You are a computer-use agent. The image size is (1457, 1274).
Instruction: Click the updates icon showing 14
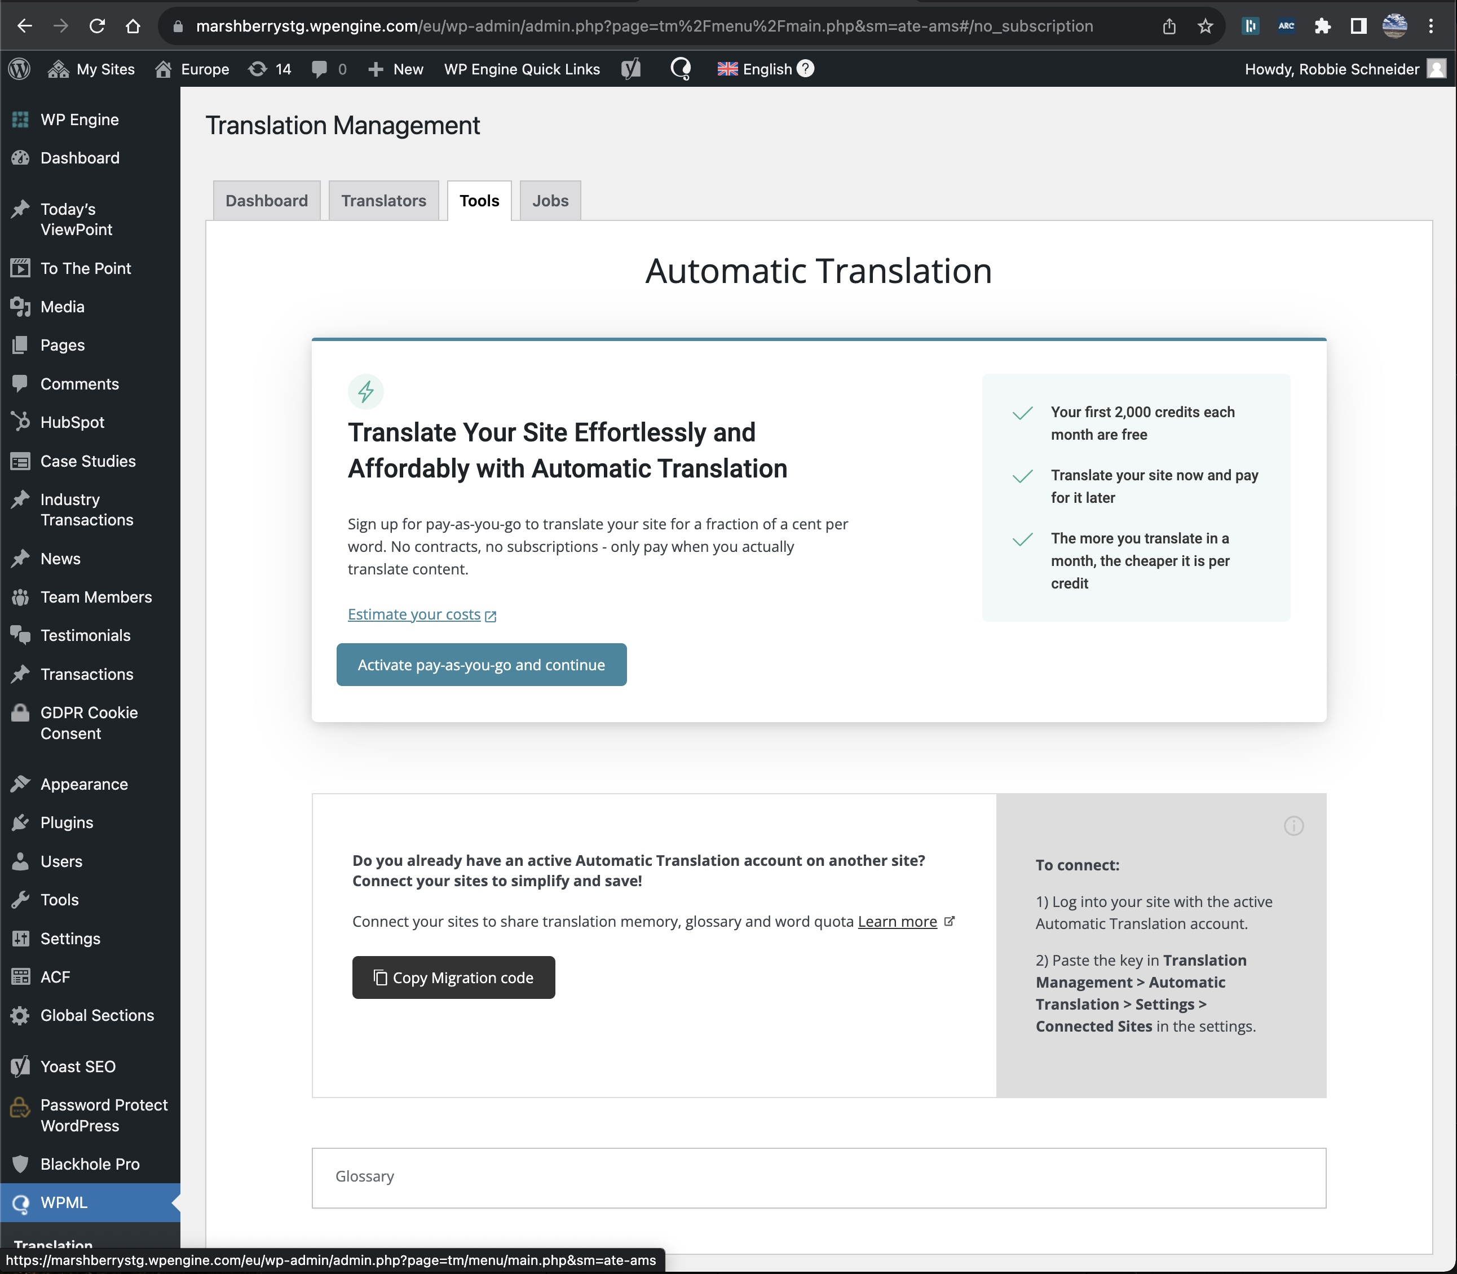(270, 69)
